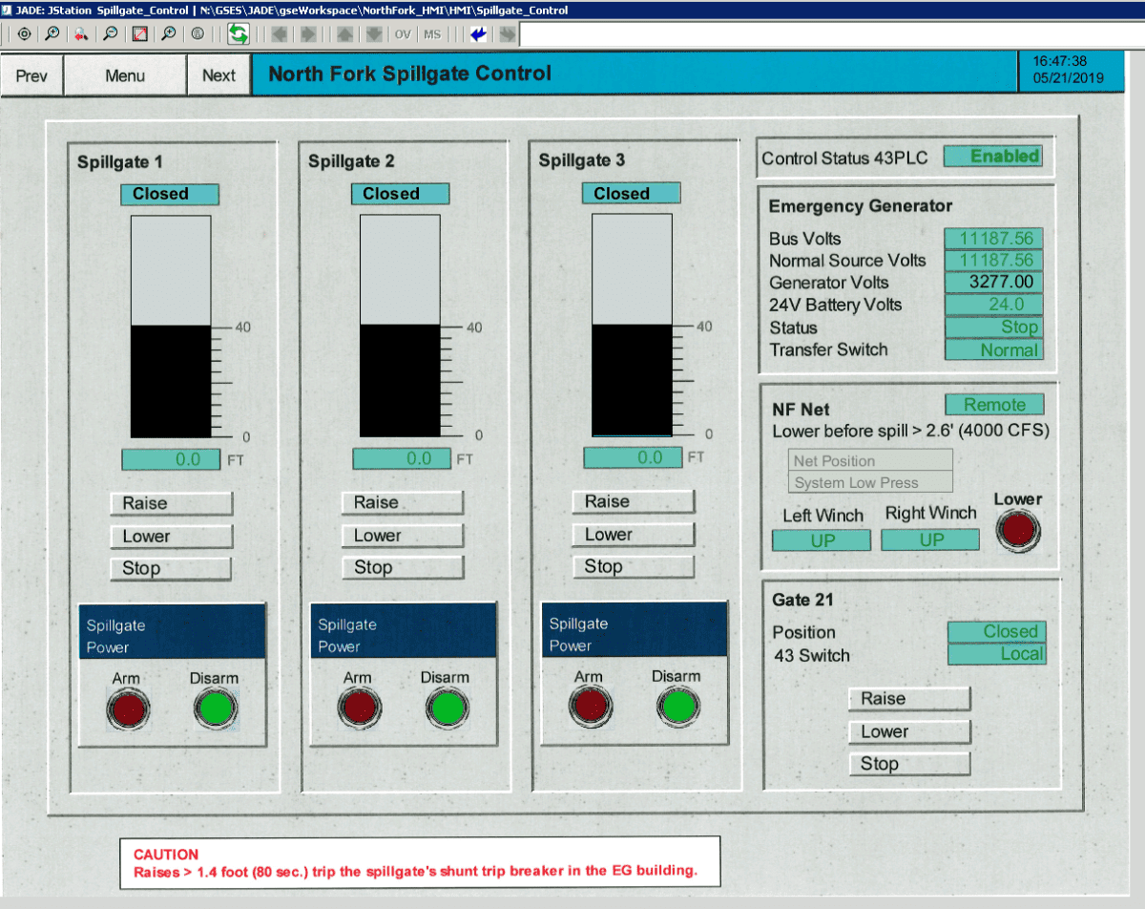
Task: Click the Transfer Switch Normal indicator
Action: coord(994,350)
